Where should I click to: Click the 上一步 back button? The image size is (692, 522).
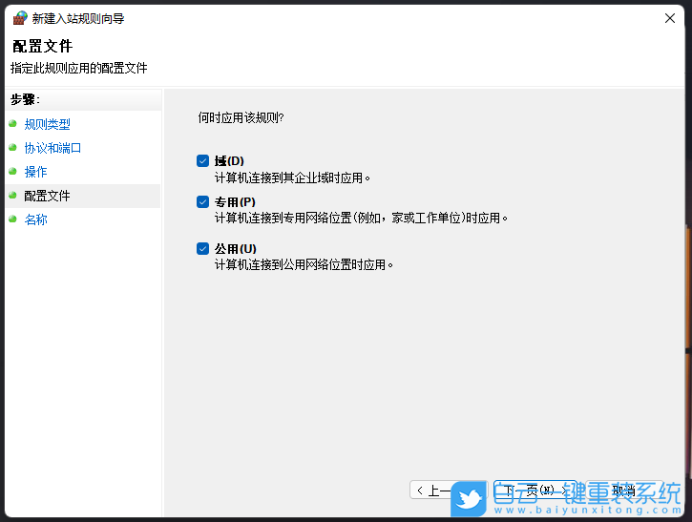click(x=449, y=490)
